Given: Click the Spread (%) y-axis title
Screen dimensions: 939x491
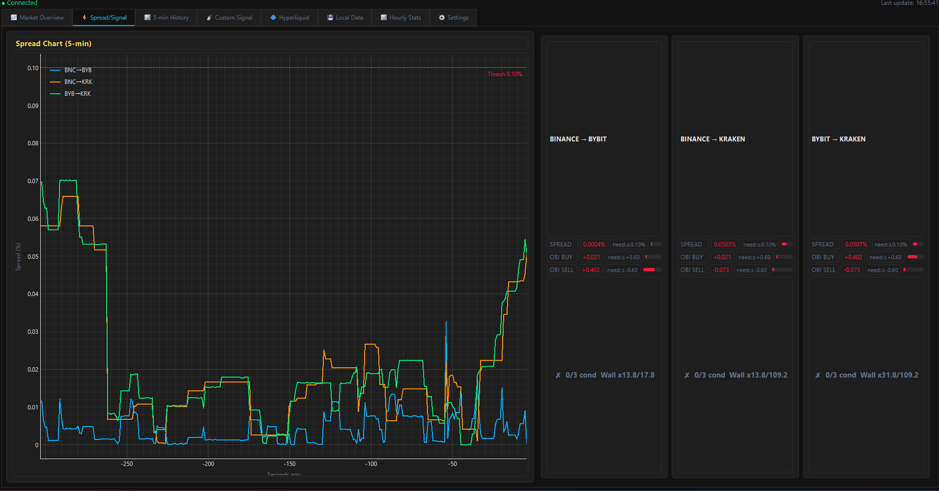Looking at the screenshot, I should click(x=18, y=257).
